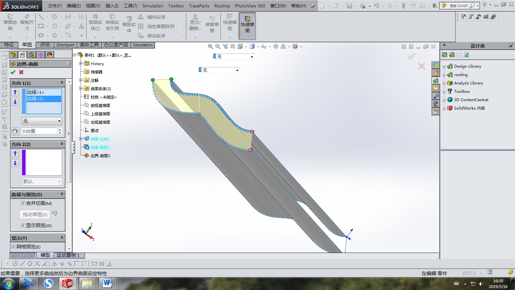Move edge up in Direction 1 list
This screenshot has height=290, width=515.
[15, 92]
